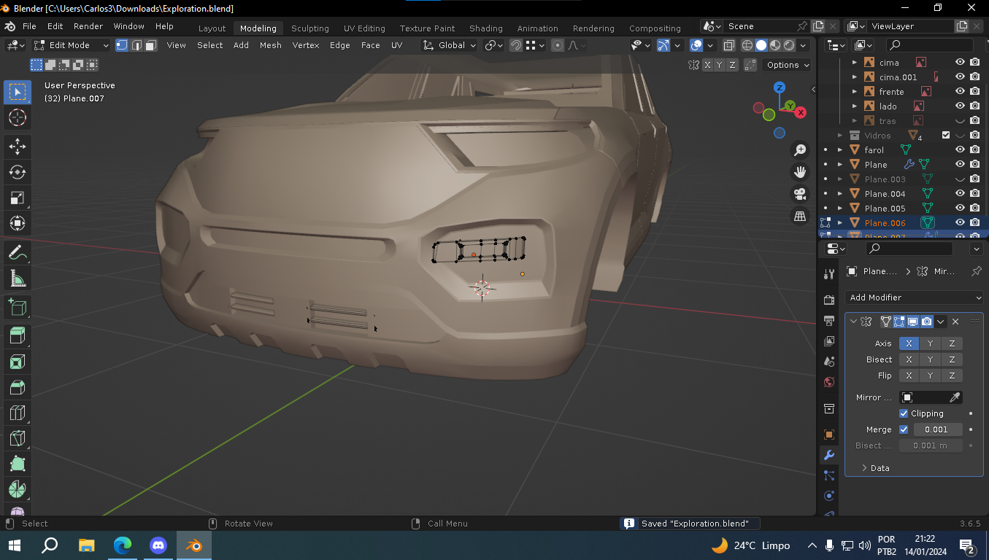Activate the 3D Cursor tool
Viewport: 989px width, 560px height.
(x=18, y=117)
